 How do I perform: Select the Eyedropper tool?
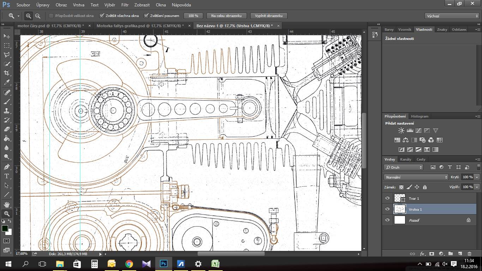7,83
